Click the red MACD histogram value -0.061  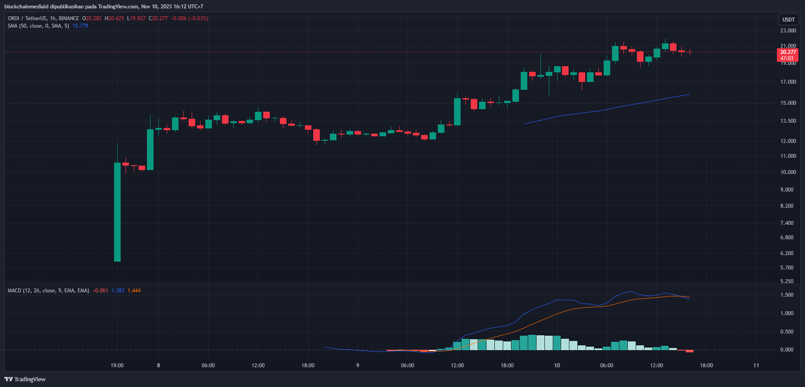(100, 291)
